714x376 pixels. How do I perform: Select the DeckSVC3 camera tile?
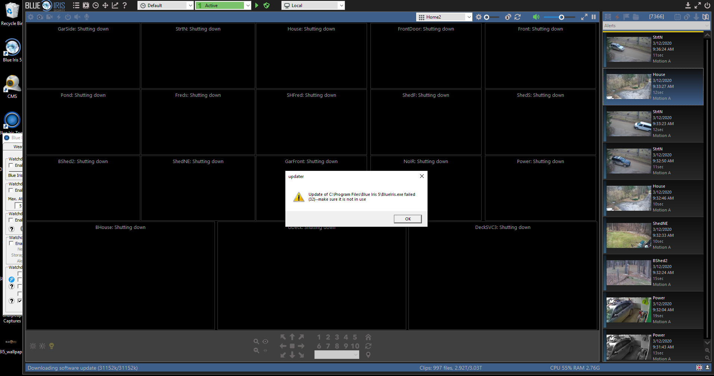503,275
